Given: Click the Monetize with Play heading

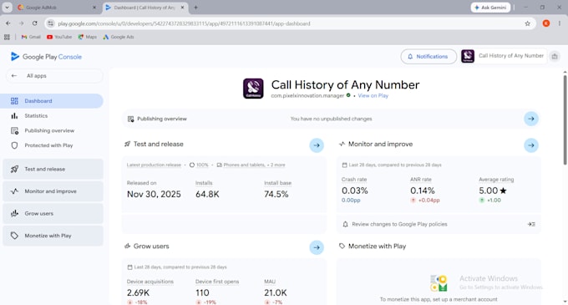Looking at the screenshot, I should click(377, 247).
